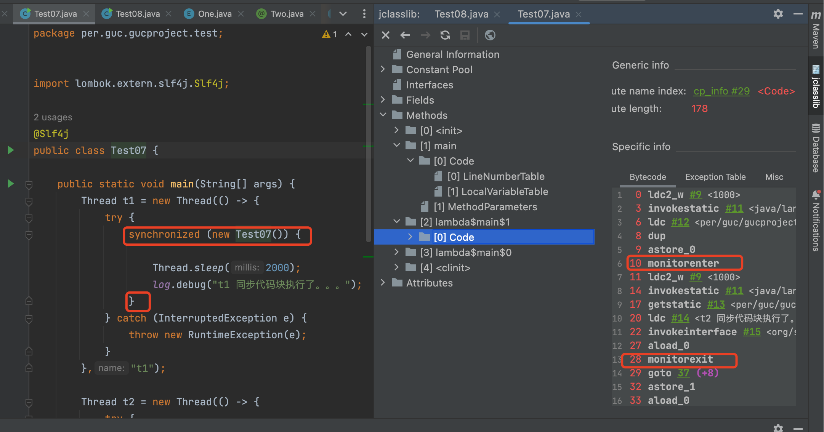This screenshot has height=432, width=824.
Task: Collapse the Methods tree node
Action: [x=383, y=115]
